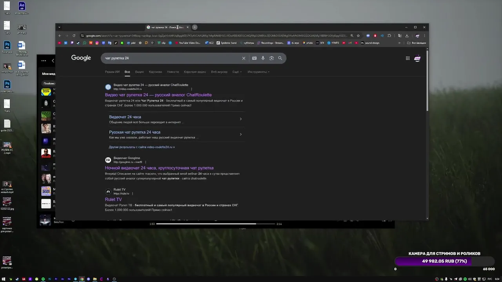Clear the Google search box text
The height and width of the screenshot is (282, 502).
[x=244, y=58]
